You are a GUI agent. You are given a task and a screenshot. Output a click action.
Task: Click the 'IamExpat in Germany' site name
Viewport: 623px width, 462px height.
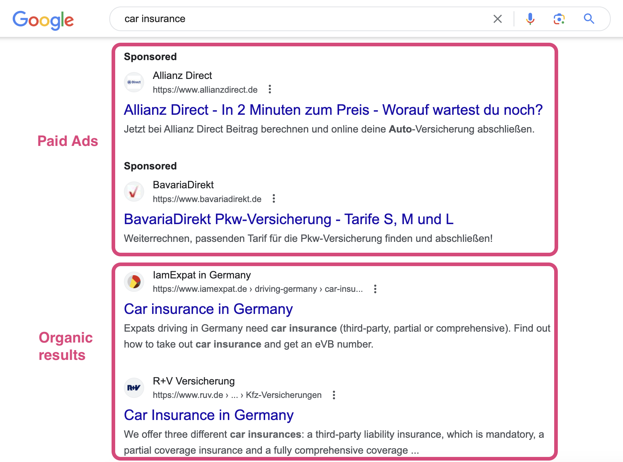pyautogui.click(x=202, y=275)
